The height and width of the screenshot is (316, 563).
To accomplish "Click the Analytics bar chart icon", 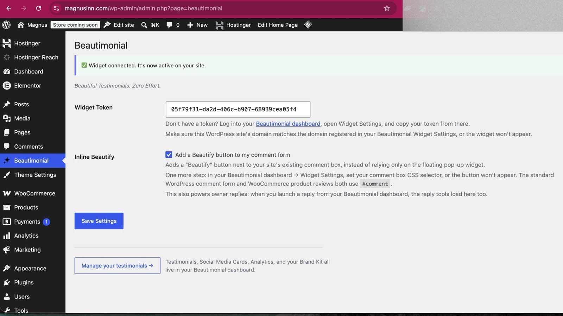I will pos(7,236).
